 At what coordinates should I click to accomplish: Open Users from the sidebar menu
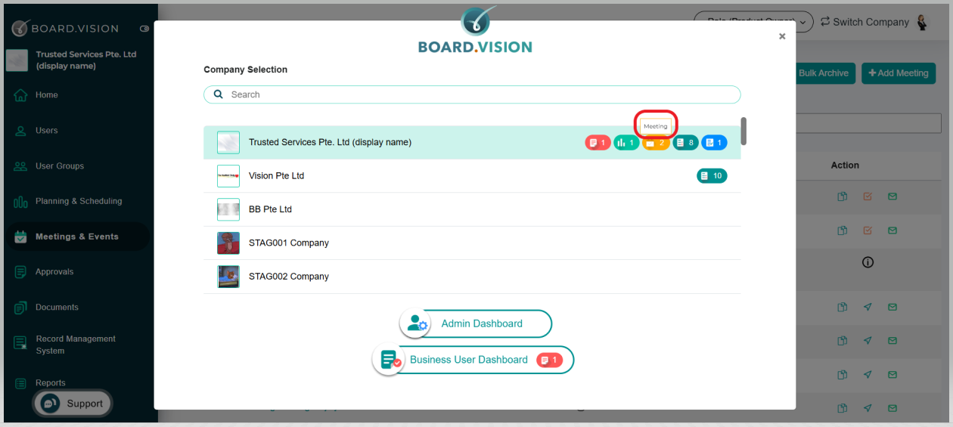pyautogui.click(x=47, y=131)
